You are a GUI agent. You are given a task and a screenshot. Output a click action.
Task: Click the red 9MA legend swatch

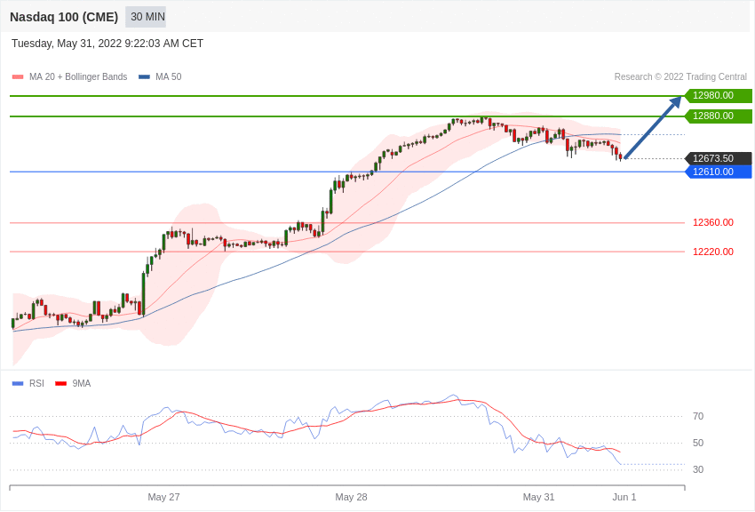(60, 384)
